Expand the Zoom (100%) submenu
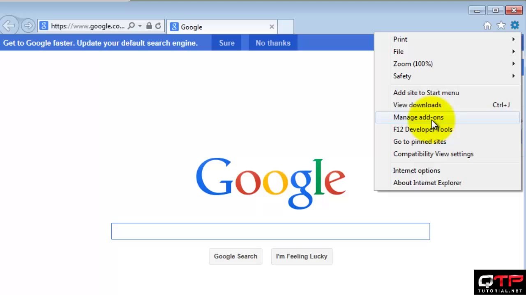The image size is (526, 295). pos(448,64)
